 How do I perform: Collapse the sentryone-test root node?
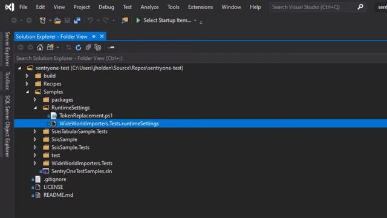click(x=20, y=68)
